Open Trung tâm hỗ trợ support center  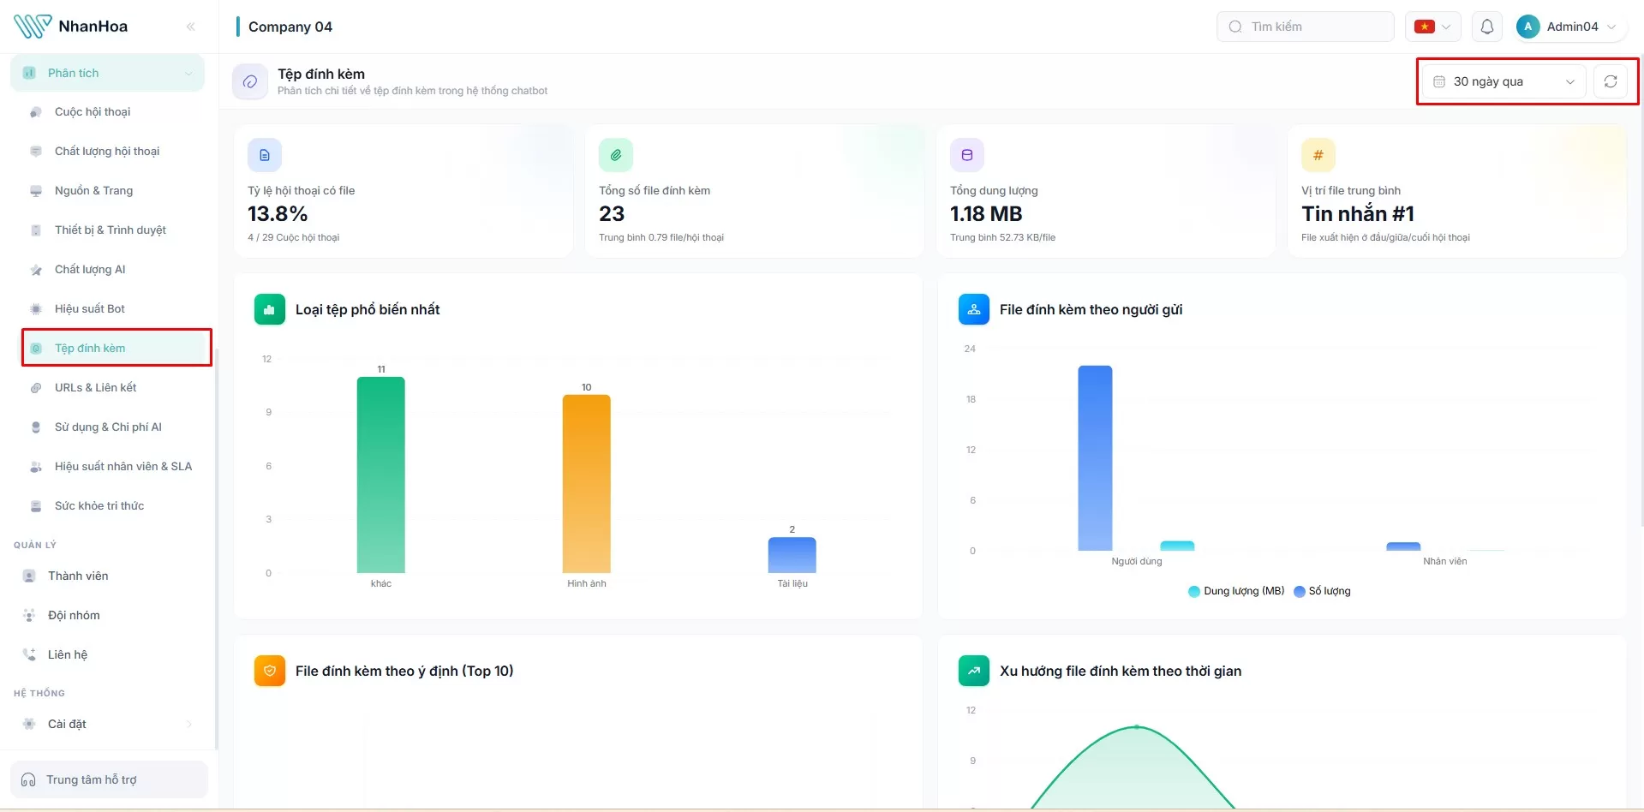tap(109, 779)
